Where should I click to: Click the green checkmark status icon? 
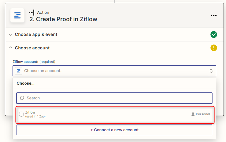click(x=214, y=35)
